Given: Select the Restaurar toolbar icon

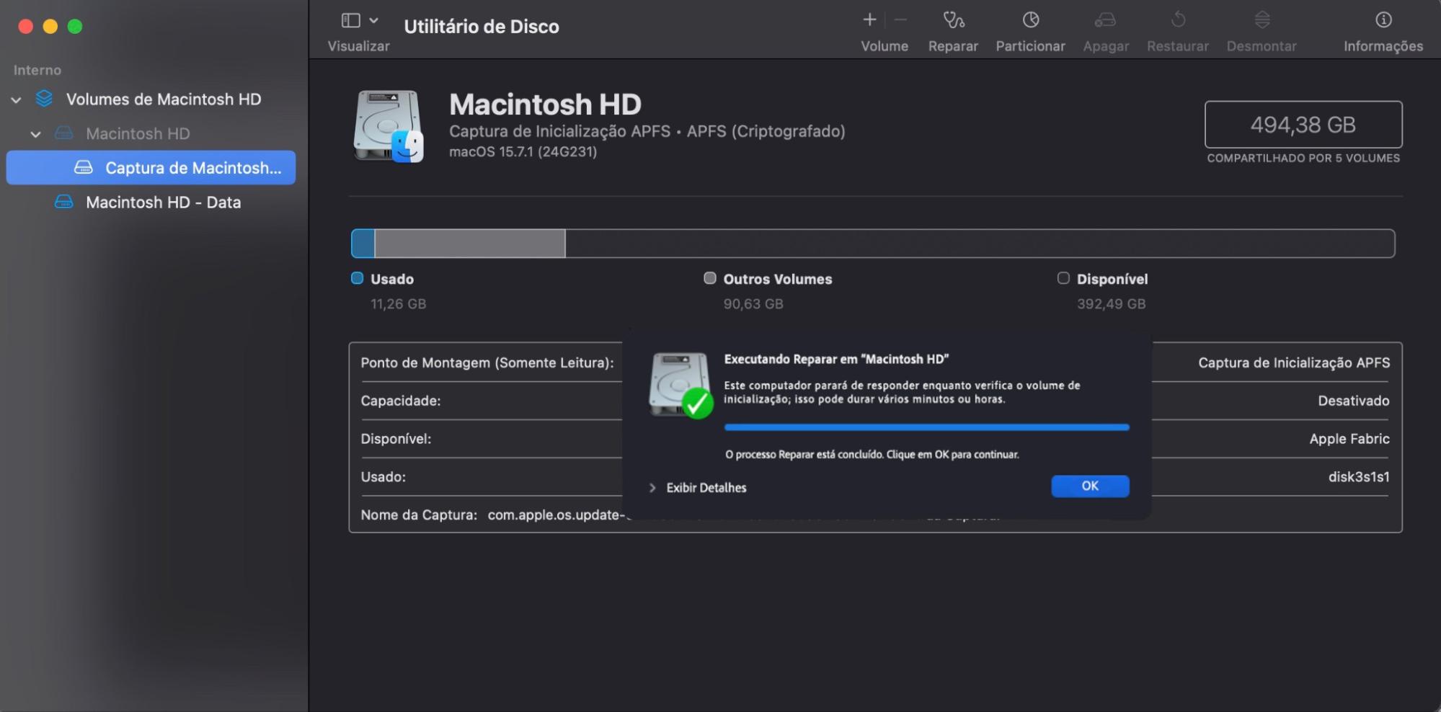Looking at the screenshot, I should click(x=1177, y=29).
